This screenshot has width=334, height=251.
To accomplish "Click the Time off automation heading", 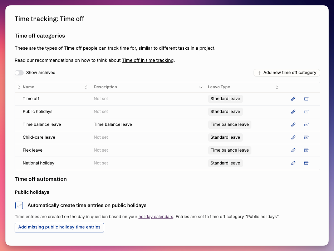I will [x=41, y=179].
